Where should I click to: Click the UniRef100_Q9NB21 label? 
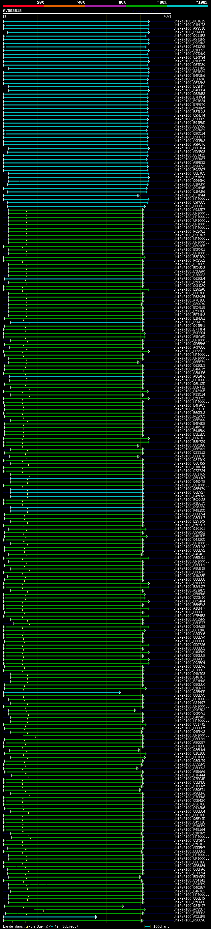[x=189, y=322]
